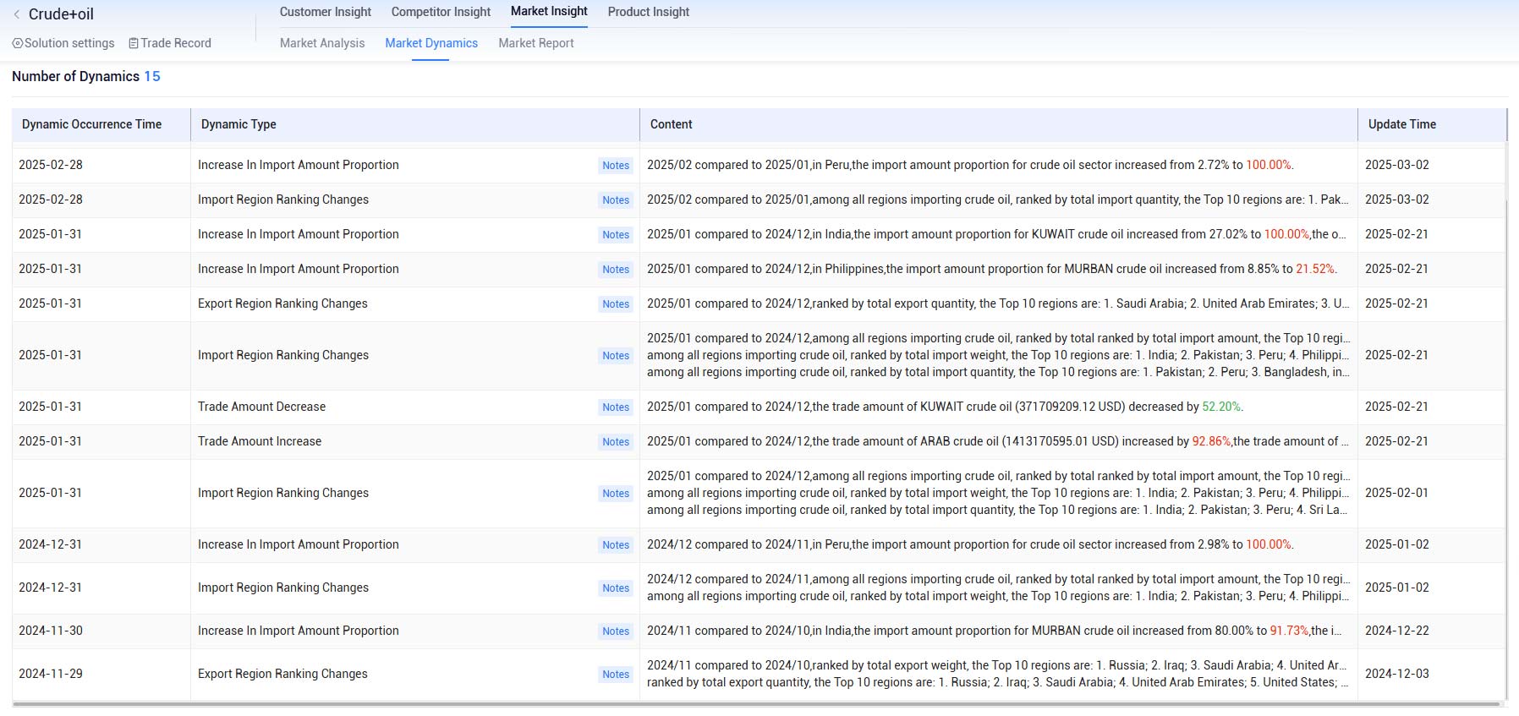
Task: Open Notes for Peru 2025-02-28 import proportion row
Action: 616,166
